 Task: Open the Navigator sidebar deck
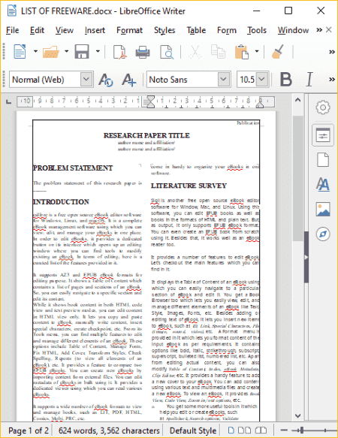coord(323,234)
